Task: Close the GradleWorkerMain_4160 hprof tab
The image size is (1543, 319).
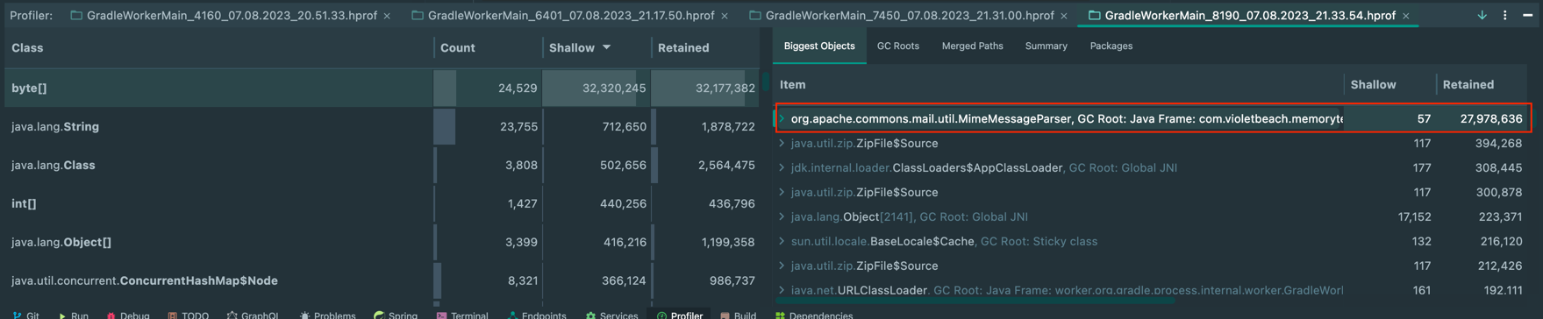Action: pyautogui.click(x=387, y=16)
